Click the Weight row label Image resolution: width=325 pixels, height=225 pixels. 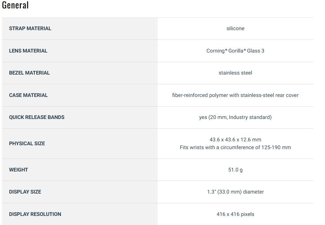click(18, 170)
